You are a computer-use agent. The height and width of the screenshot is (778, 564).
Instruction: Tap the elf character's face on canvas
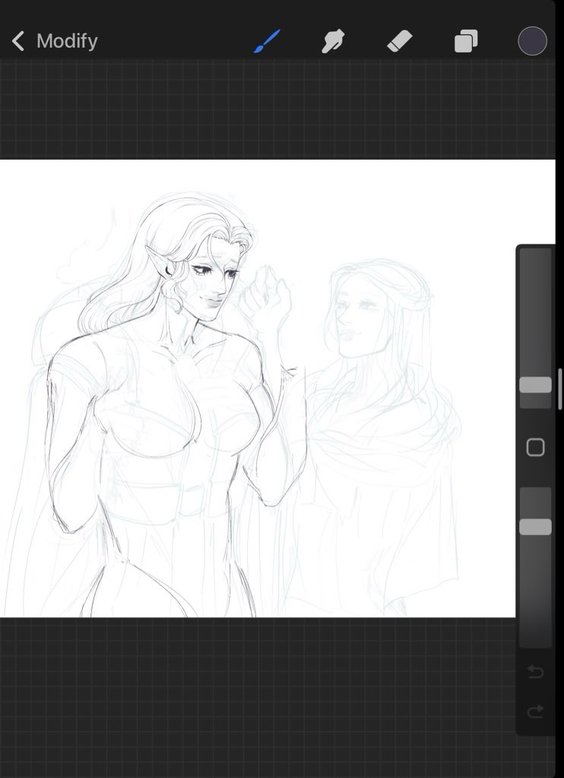point(209,281)
